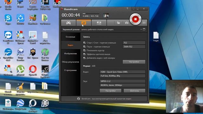Open the Google Earth desktop shortcut
203x114 pixels.
tap(20, 104)
